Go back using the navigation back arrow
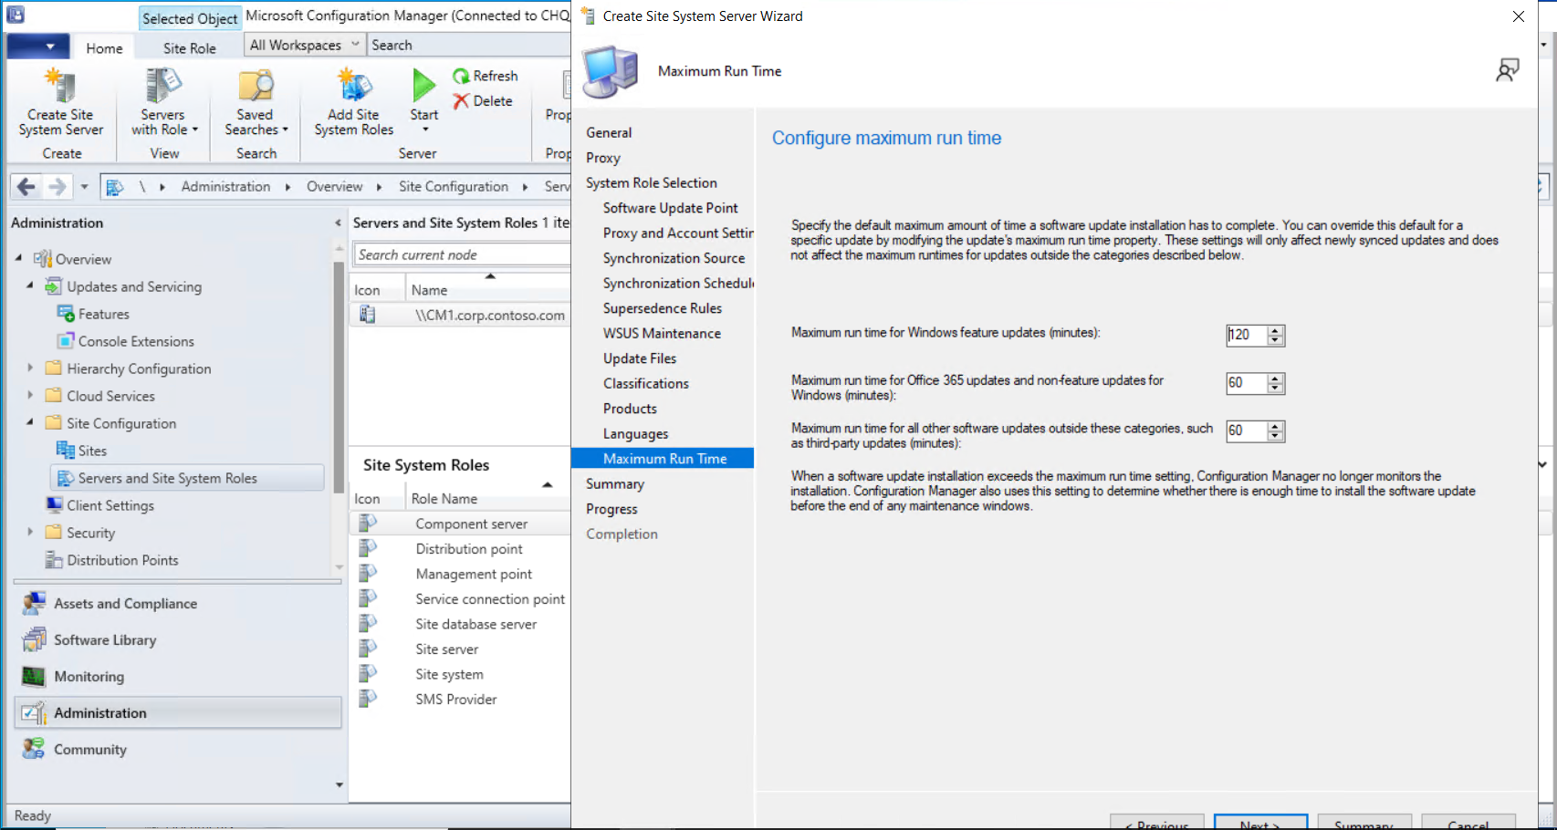Screen dimensions: 1557x830 tap(26, 187)
